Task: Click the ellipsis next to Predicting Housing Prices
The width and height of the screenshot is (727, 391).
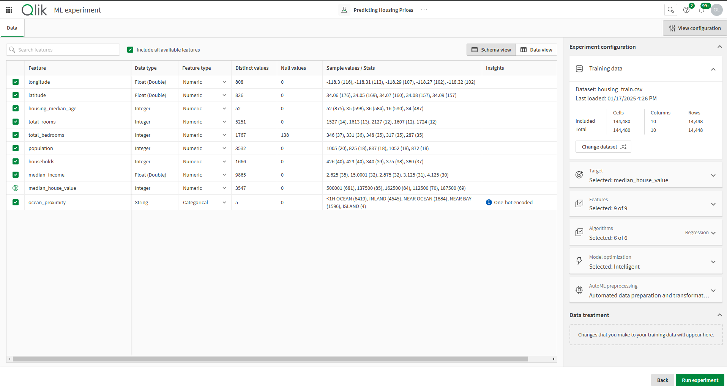Action: coord(424,10)
